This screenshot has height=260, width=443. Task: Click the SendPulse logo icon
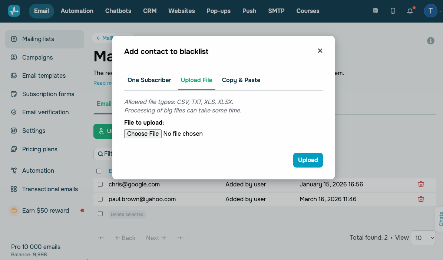click(14, 11)
